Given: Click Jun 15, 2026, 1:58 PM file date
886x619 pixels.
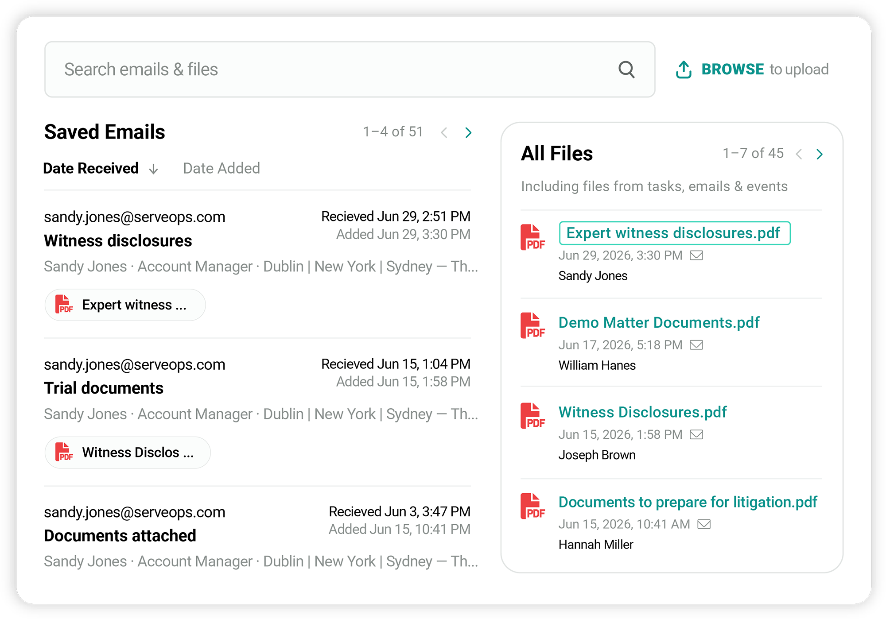Looking at the screenshot, I should tap(620, 434).
